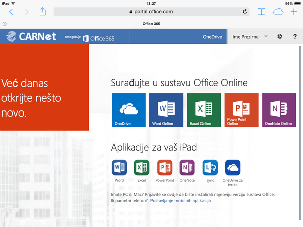The image size is (303, 227).
Task: Get the Lync iPad app icon
Action: coord(210,167)
